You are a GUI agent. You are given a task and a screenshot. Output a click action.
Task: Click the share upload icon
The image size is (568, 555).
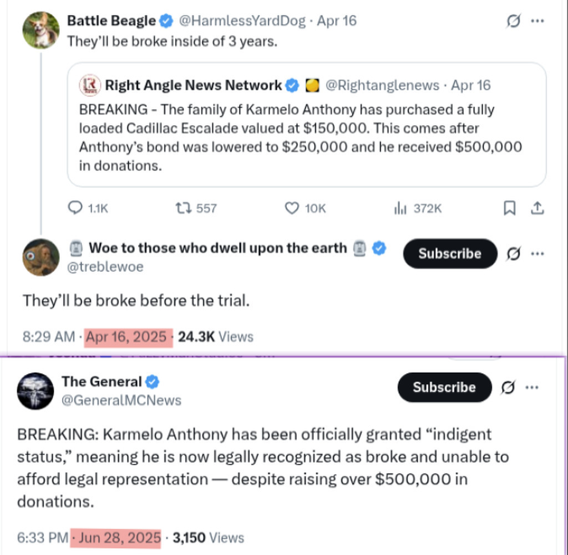pyautogui.click(x=536, y=208)
